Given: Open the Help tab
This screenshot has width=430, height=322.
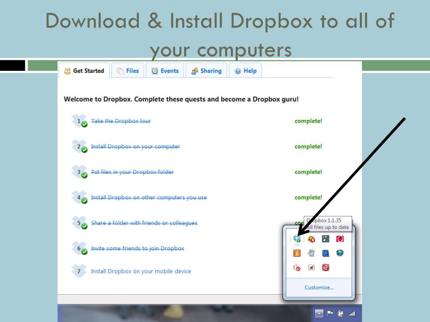Looking at the screenshot, I should [245, 71].
